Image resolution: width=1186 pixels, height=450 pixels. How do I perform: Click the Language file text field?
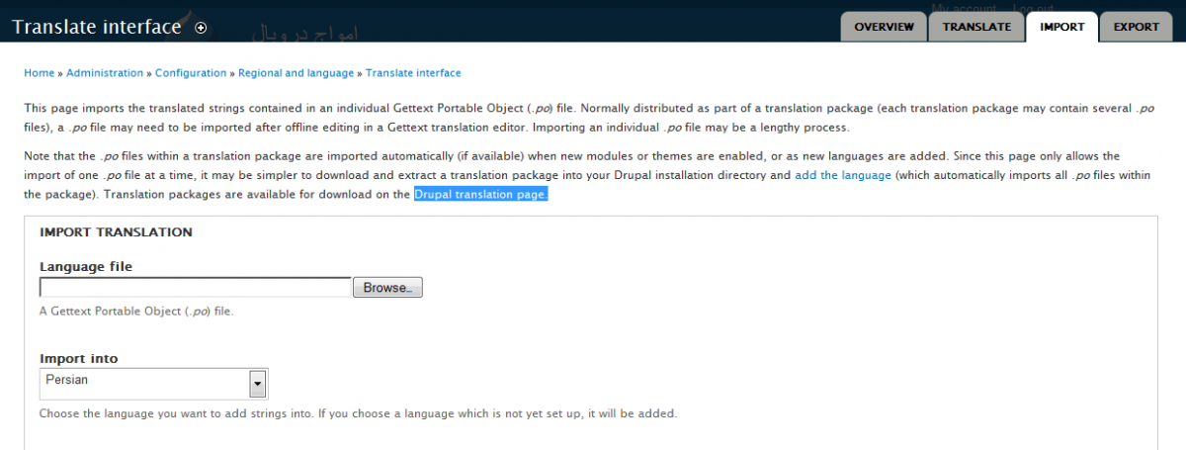[x=196, y=288]
